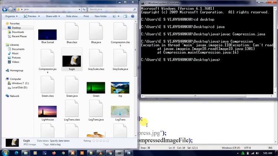The image size is (278, 156).
Task: Select the LogTrans.class file icon
Action: [x=72, y=108]
